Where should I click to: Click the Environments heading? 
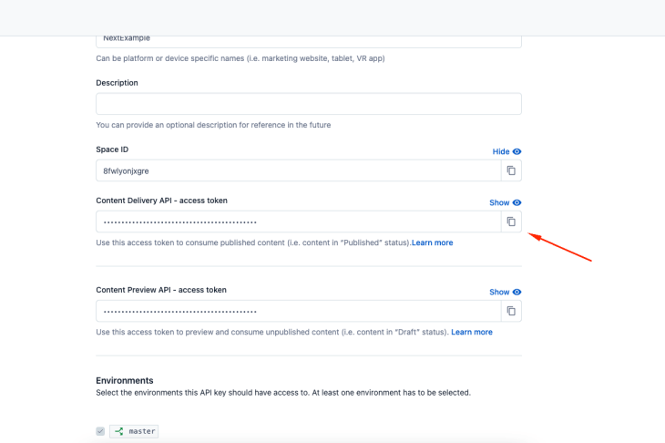click(125, 380)
